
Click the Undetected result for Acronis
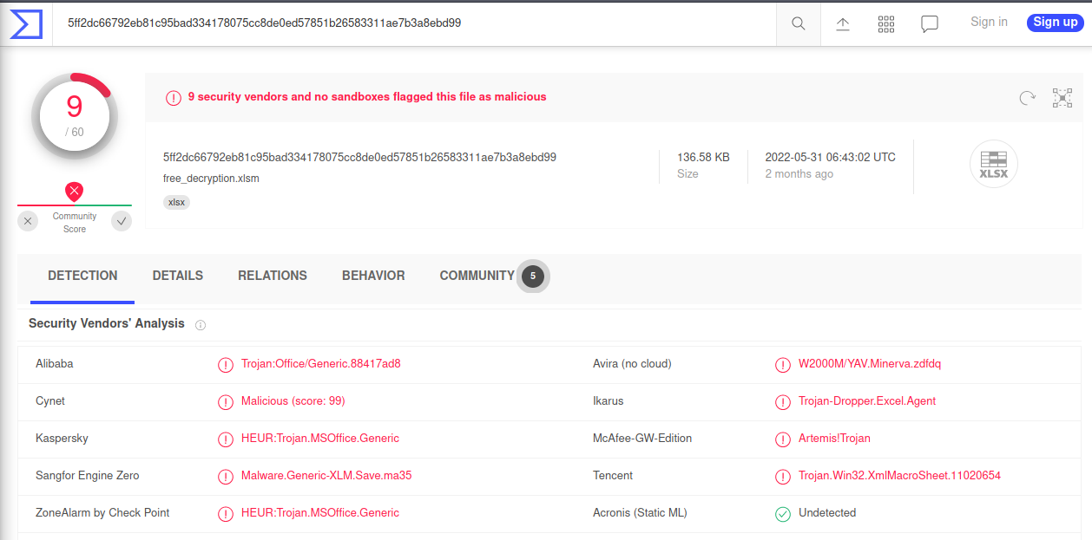pyautogui.click(x=827, y=513)
